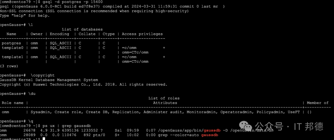This screenshot has height=140, width=334.
Task: Click 'omm=CTc/omm' under the template1 row
Action: point(135,62)
